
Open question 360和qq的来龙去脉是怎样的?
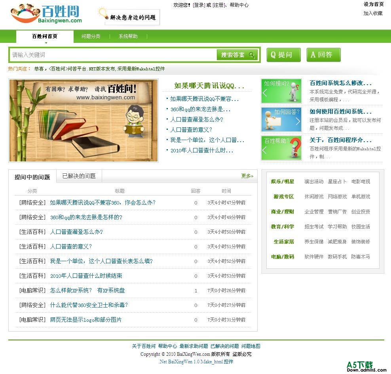(x=86, y=217)
